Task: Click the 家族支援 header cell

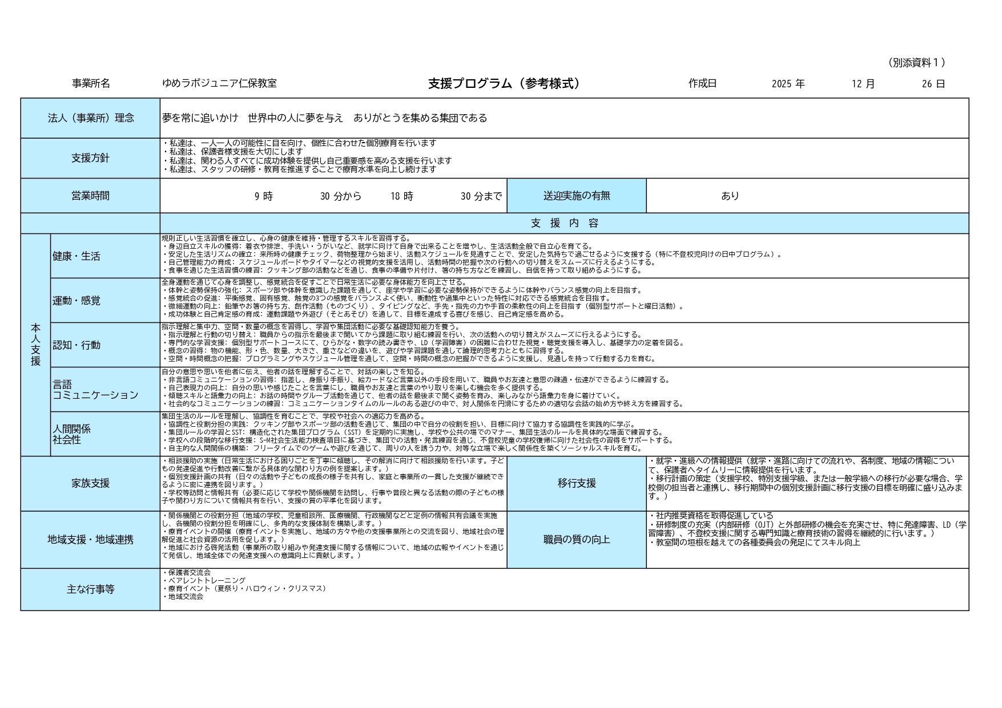Action: click(x=91, y=483)
